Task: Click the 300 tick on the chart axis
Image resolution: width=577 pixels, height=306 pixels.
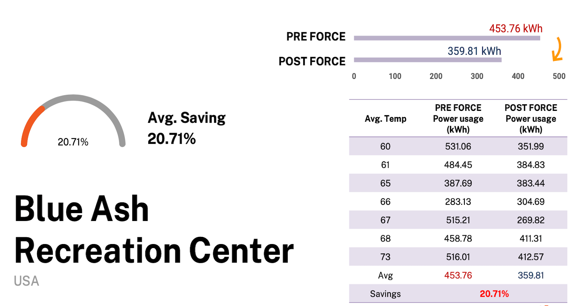Action: pyautogui.click(x=477, y=76)
